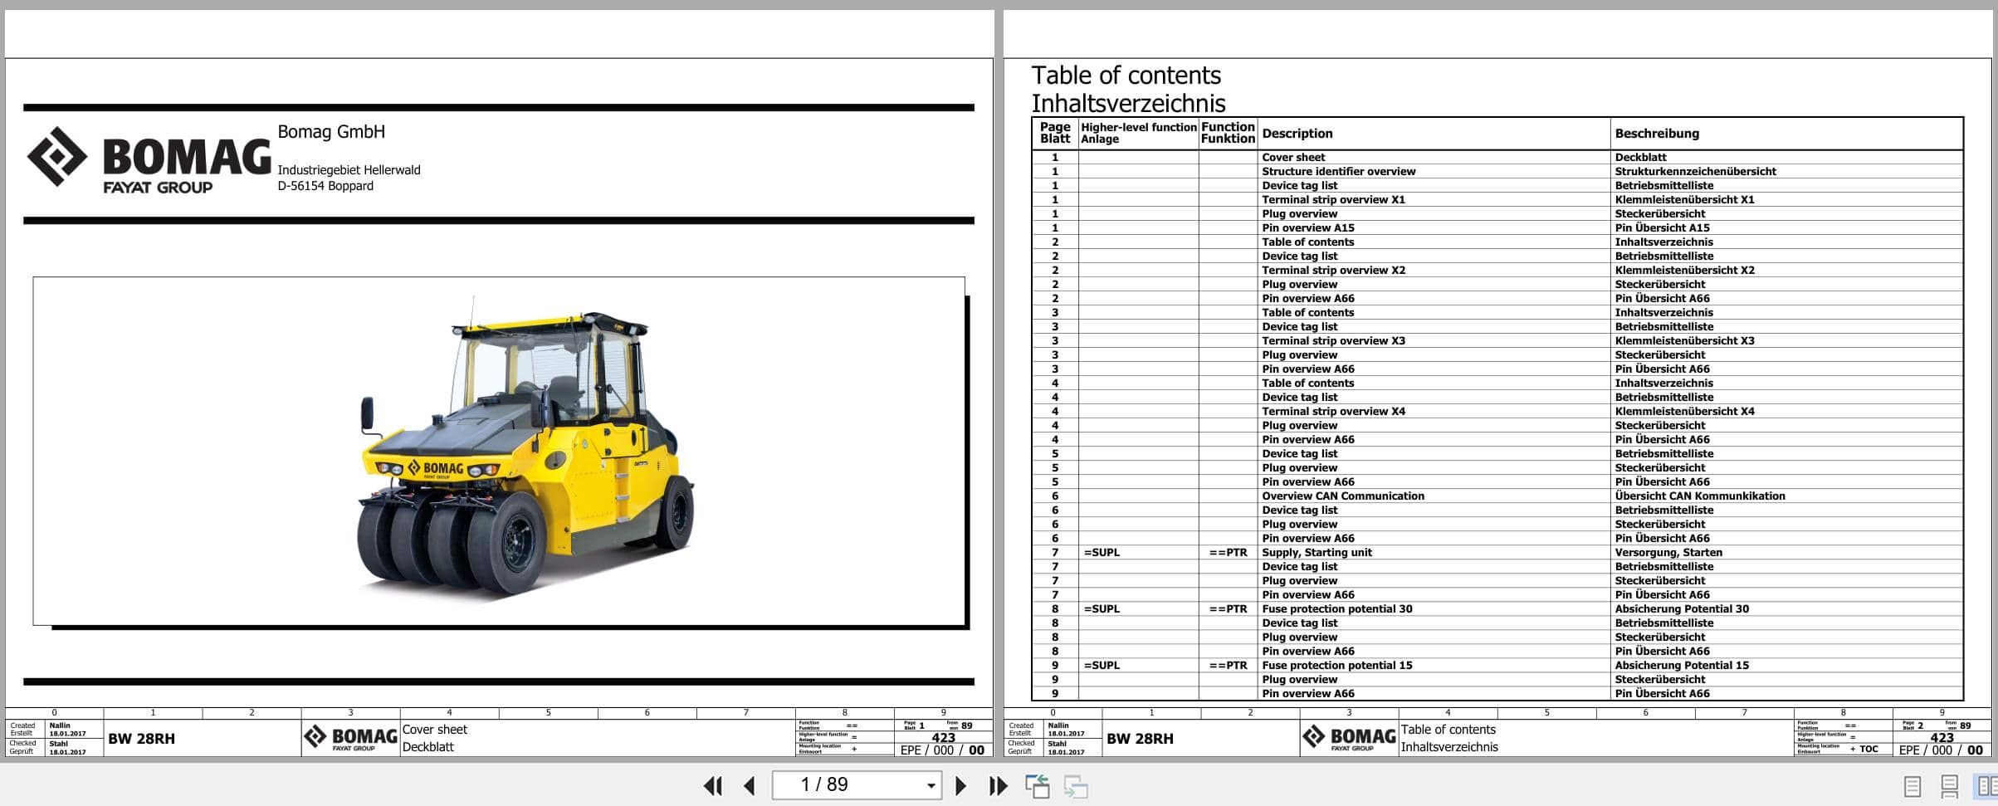This screenshot has height=806, width=1998.
Task: Click small BOMAG logo in right page footer
Action: [x=1349, y=738]
